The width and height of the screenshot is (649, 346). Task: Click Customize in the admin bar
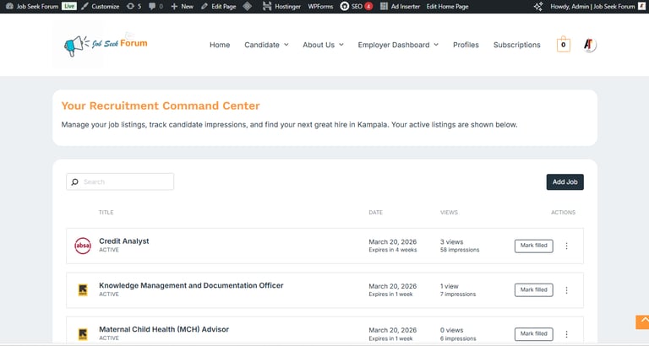click(x=101, y=6)
